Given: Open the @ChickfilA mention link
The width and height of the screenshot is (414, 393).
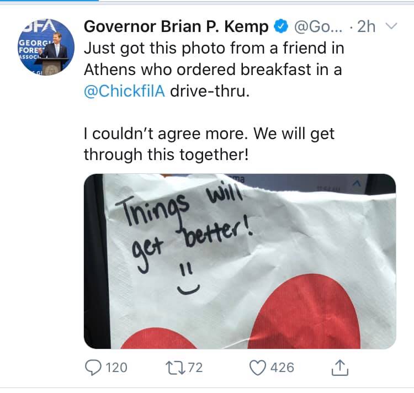Looking at the screenshot, I should pos(124,91).
